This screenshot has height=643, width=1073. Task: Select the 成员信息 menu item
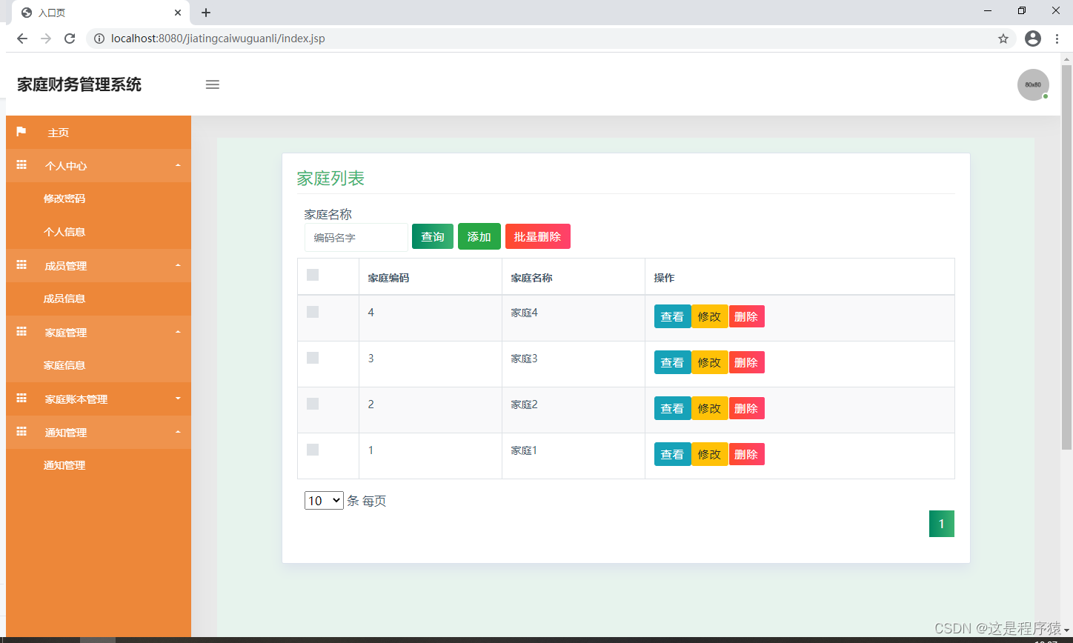click(65, 299)
